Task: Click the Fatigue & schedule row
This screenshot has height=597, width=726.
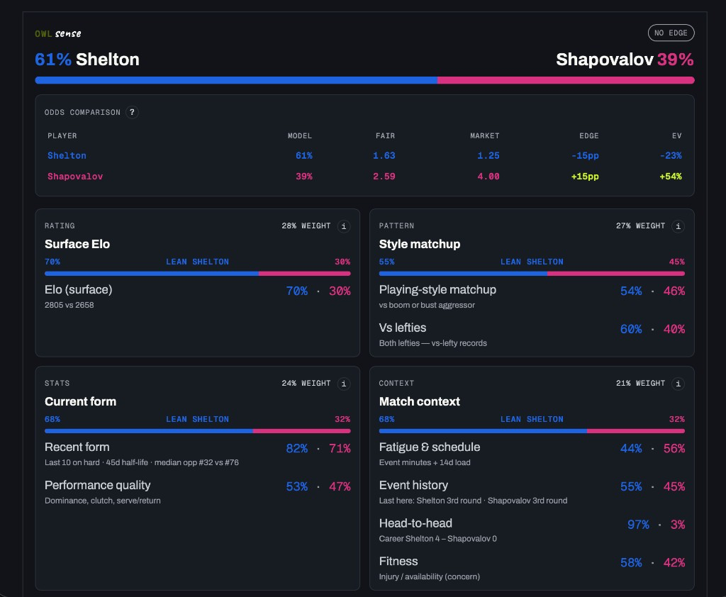Action: point(532,454)
